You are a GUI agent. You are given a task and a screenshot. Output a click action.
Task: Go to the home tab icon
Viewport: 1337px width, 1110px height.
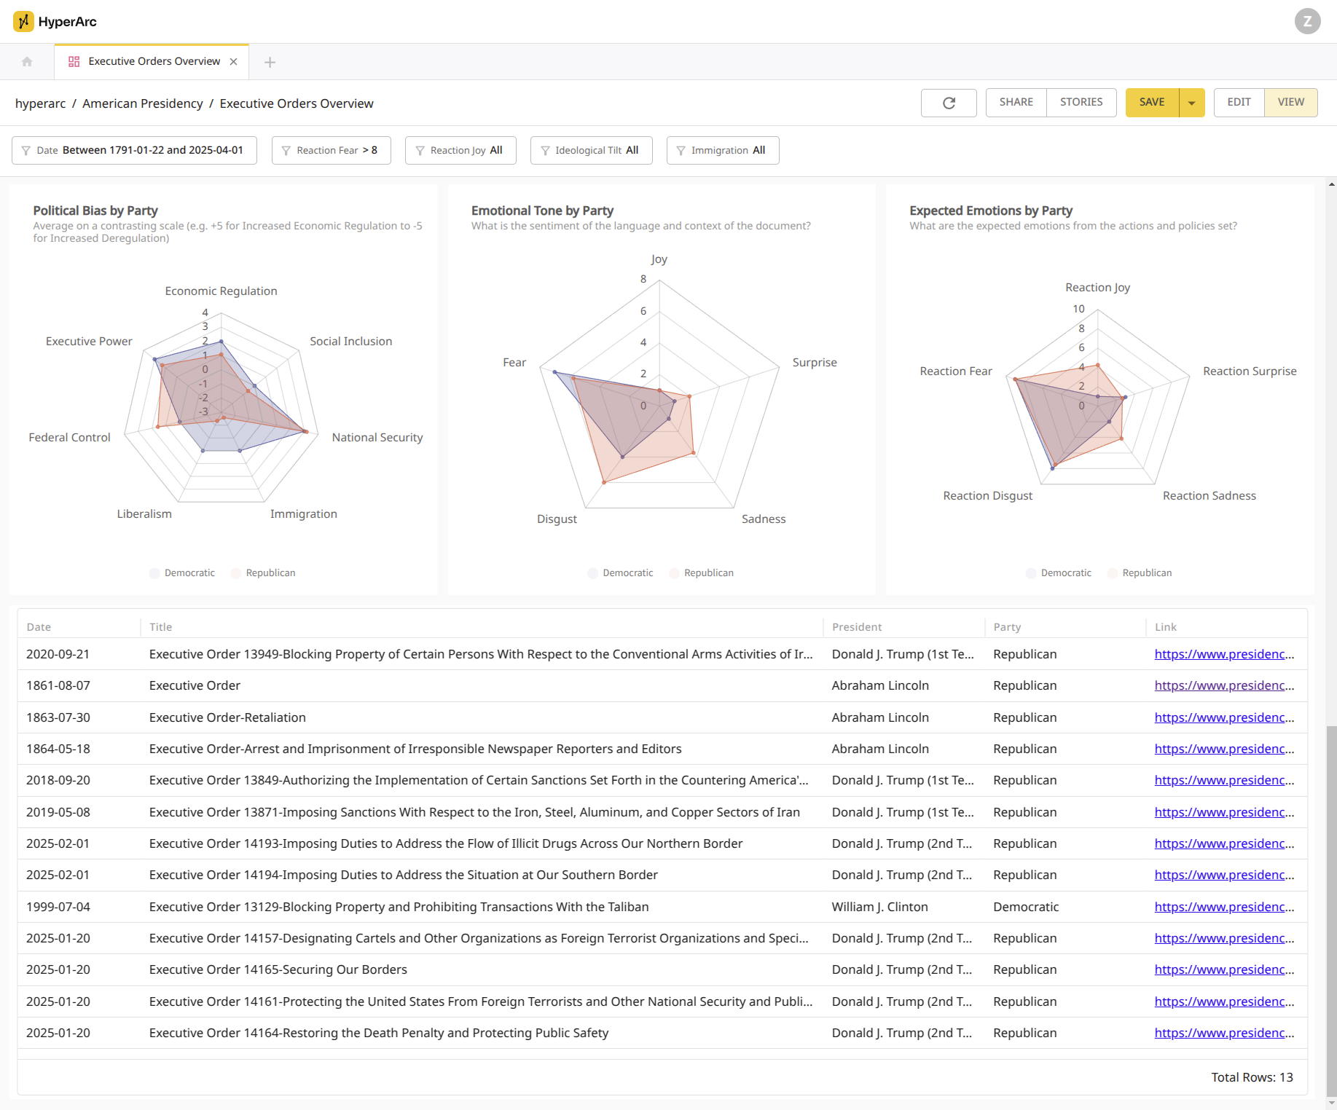pos(27,62)
